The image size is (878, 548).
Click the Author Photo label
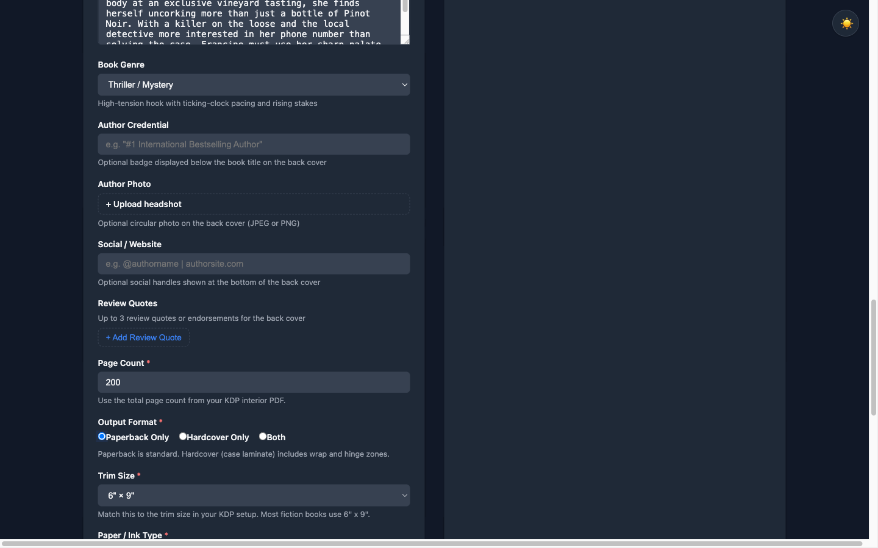124,184
